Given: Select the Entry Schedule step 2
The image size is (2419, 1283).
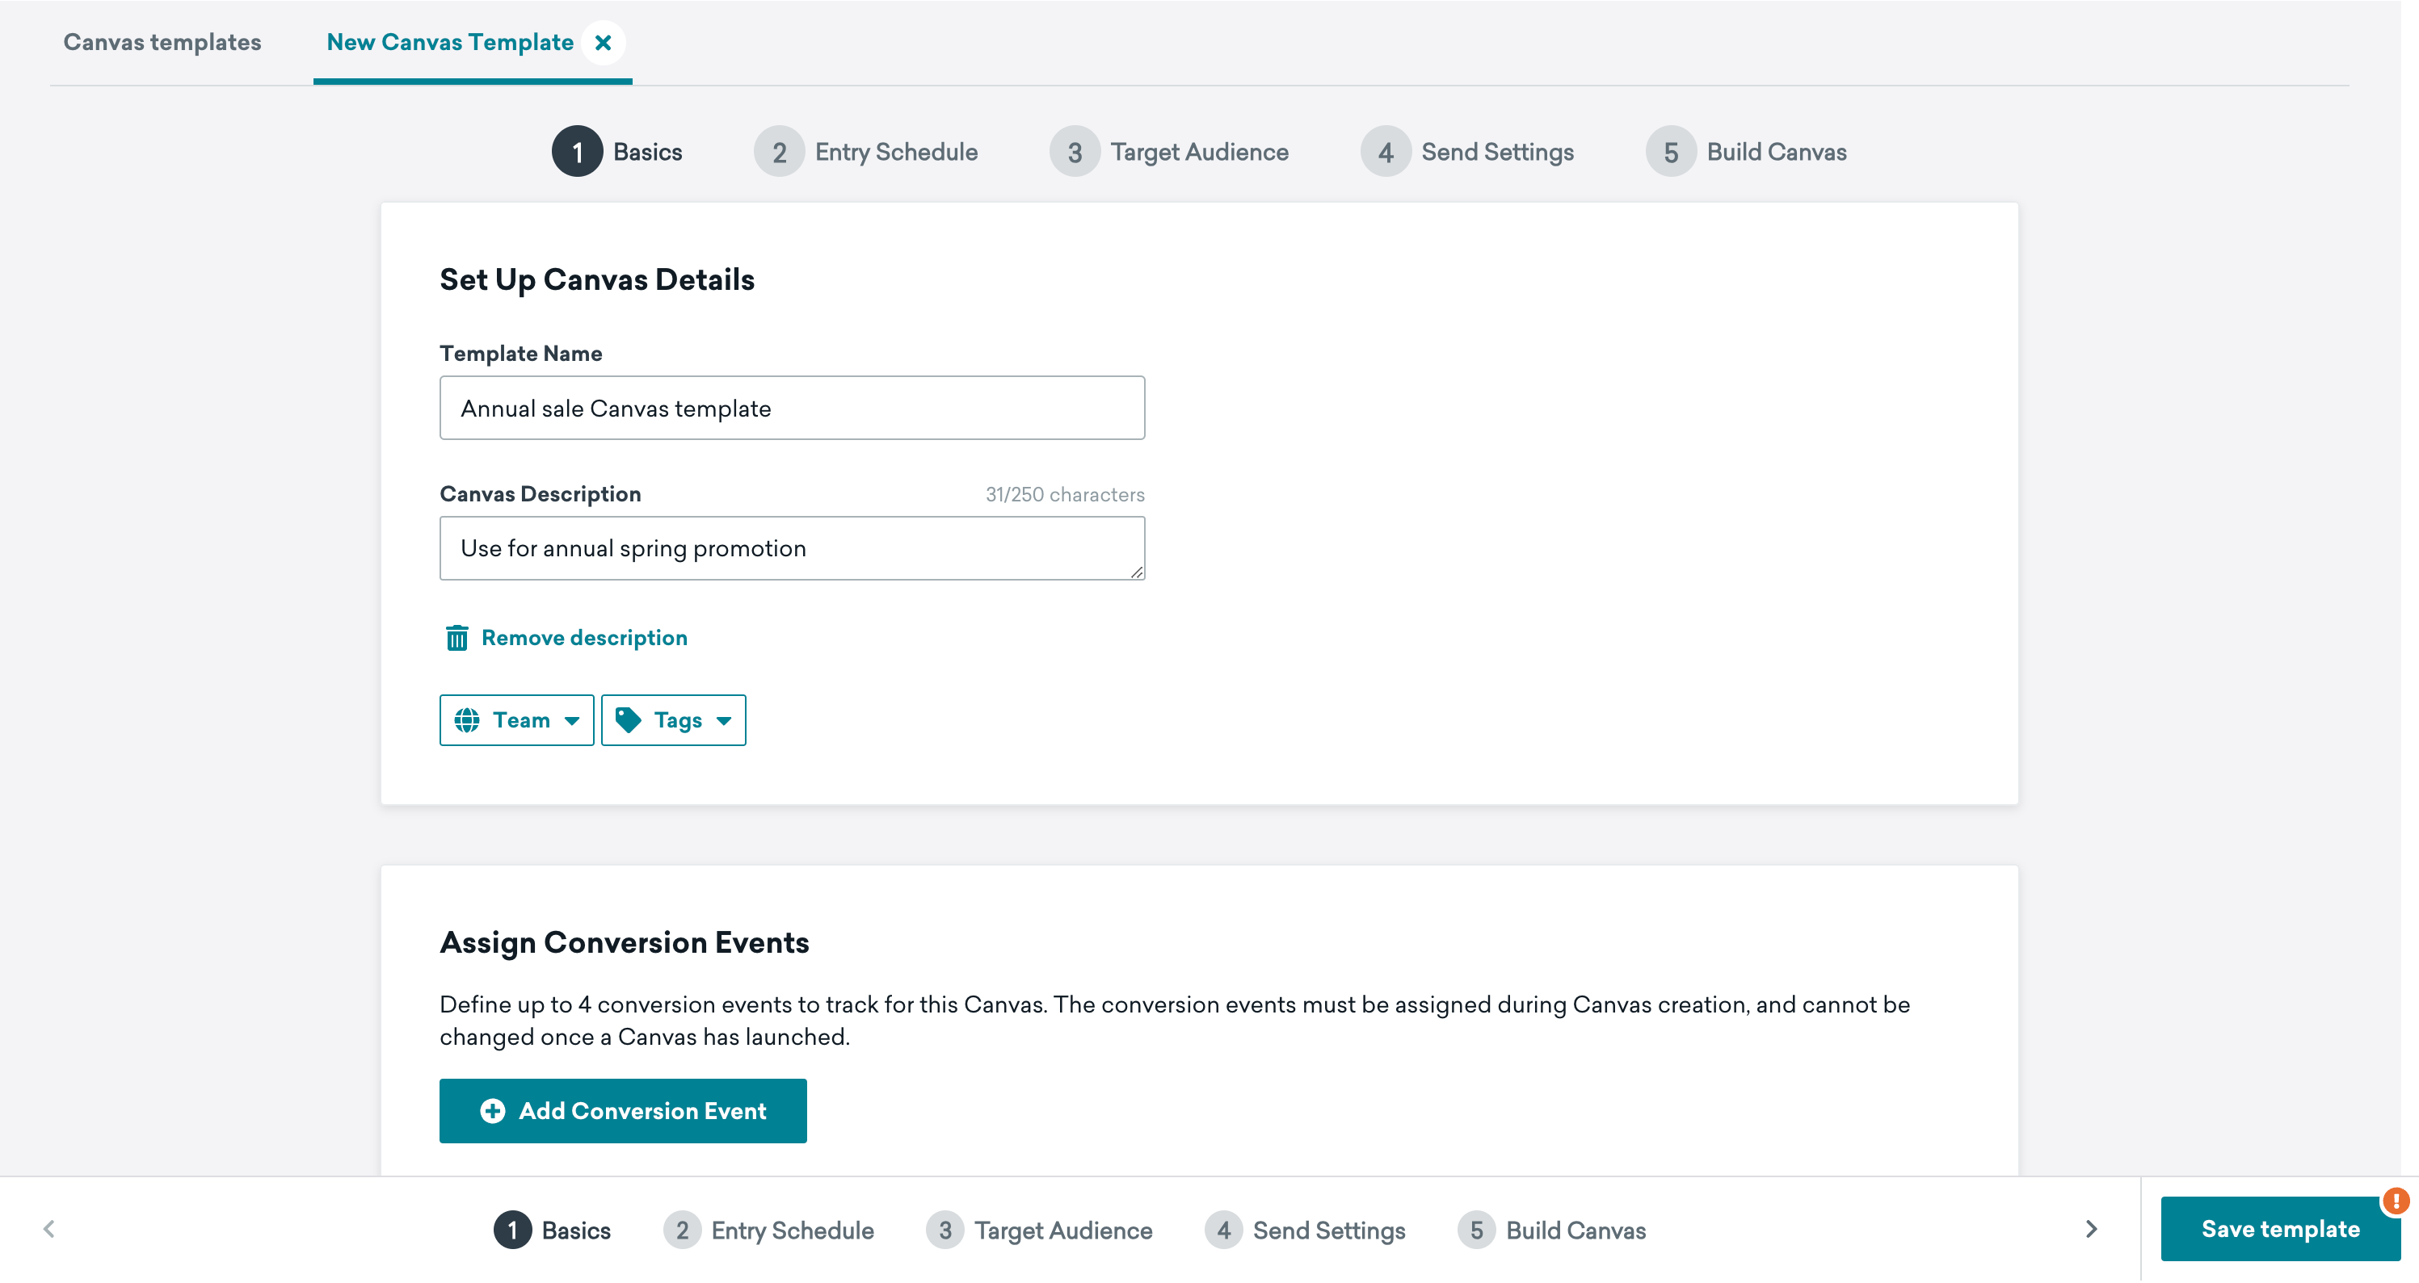Looking at the screenshot, I should coord(865,152).
